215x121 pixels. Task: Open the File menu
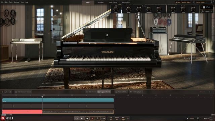pos(2,2)
